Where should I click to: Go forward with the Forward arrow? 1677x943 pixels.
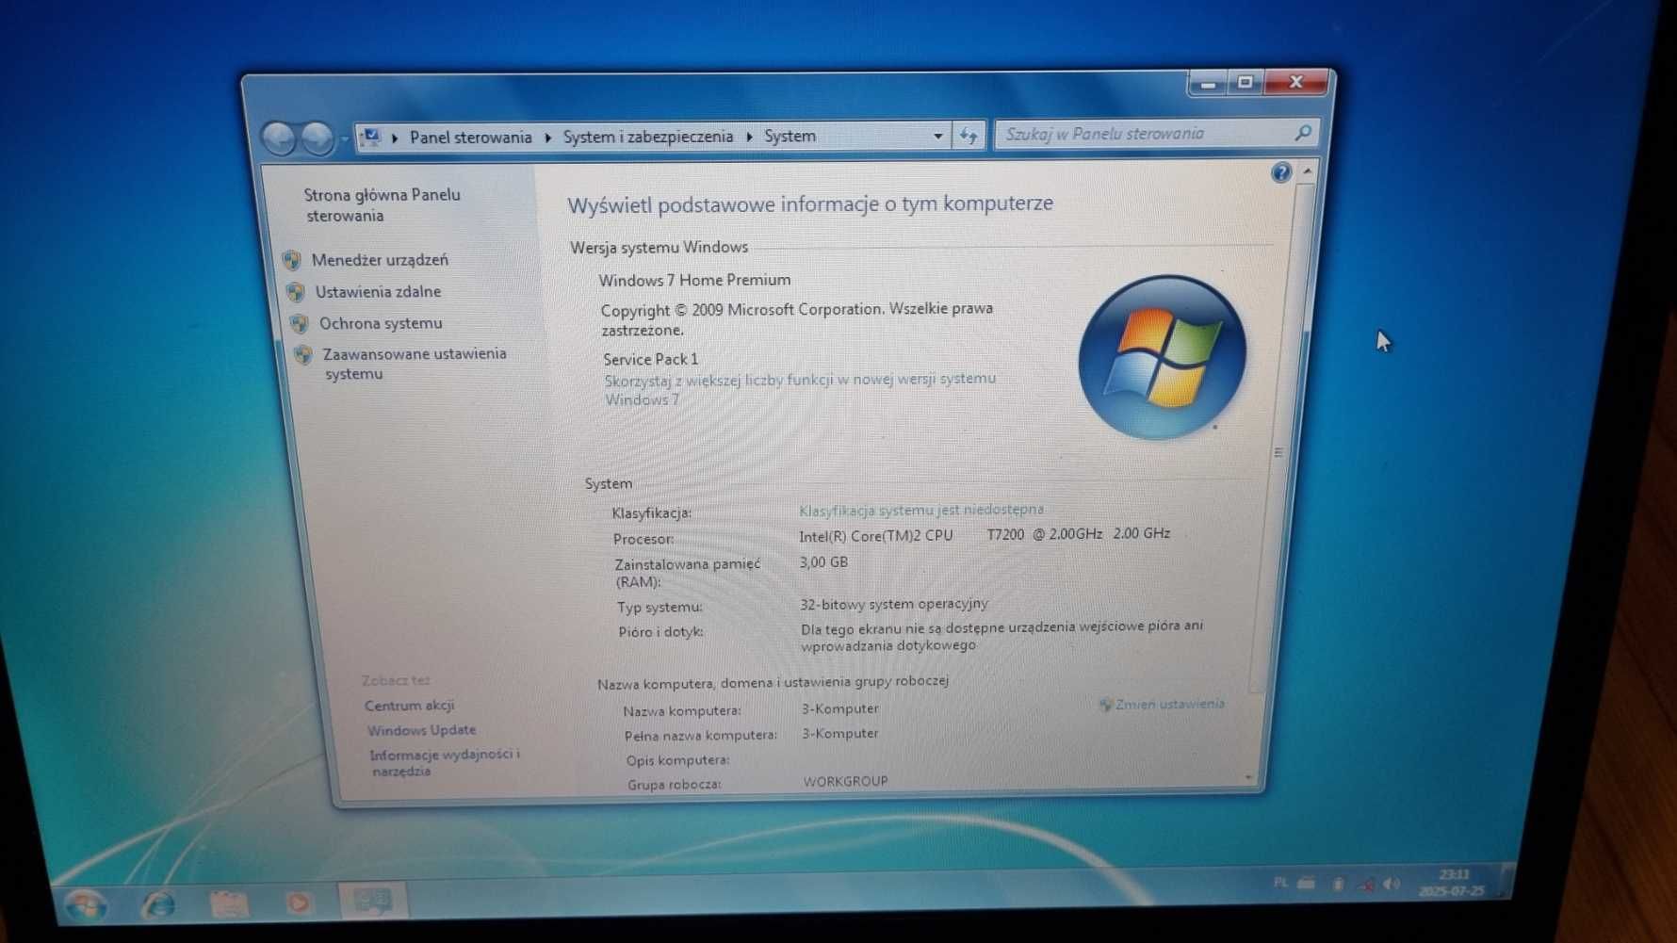317,138
